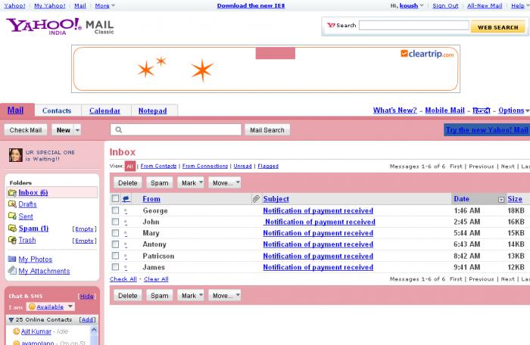Expand the top Move dropdown
This screenshot has width=530, height=345.
[x=225, y=183]
